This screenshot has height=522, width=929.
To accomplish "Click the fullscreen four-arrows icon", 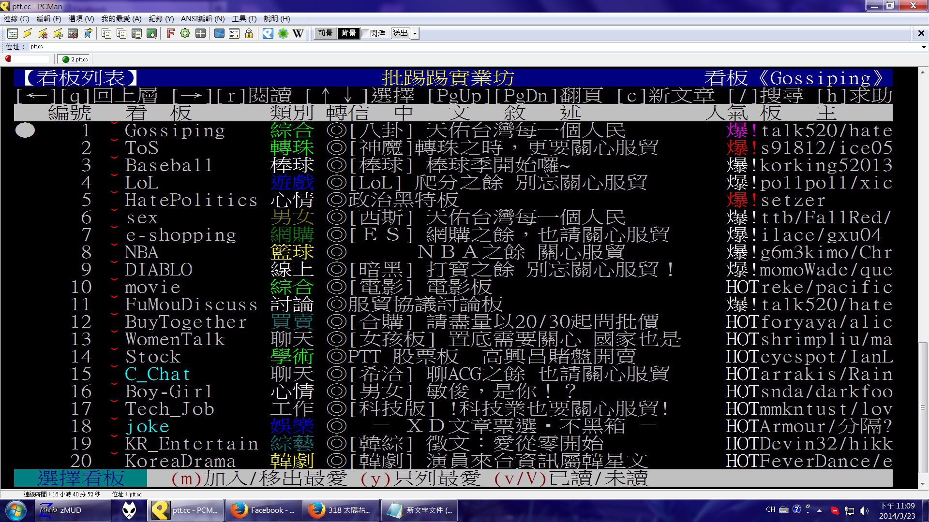I will pos(200,33).
